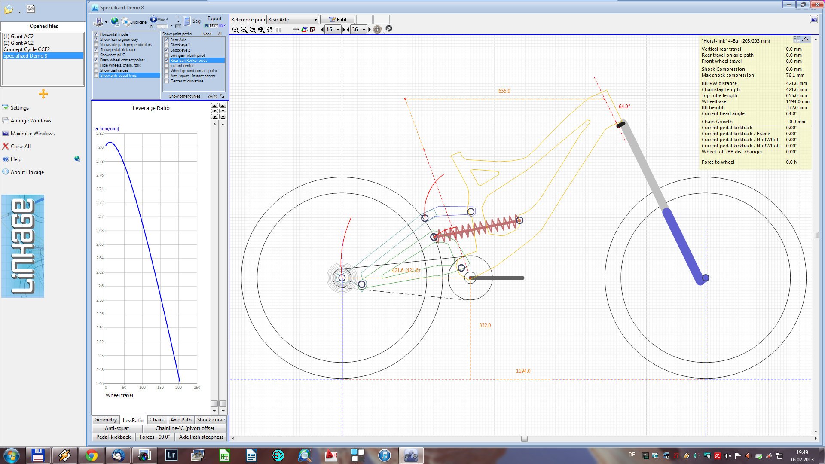Click the chainring rotate icon
The image size is (825, 464).
[388, 29]
